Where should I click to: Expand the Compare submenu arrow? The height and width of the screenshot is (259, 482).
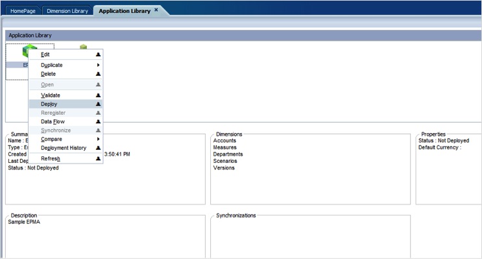click(x=98, y=139)
